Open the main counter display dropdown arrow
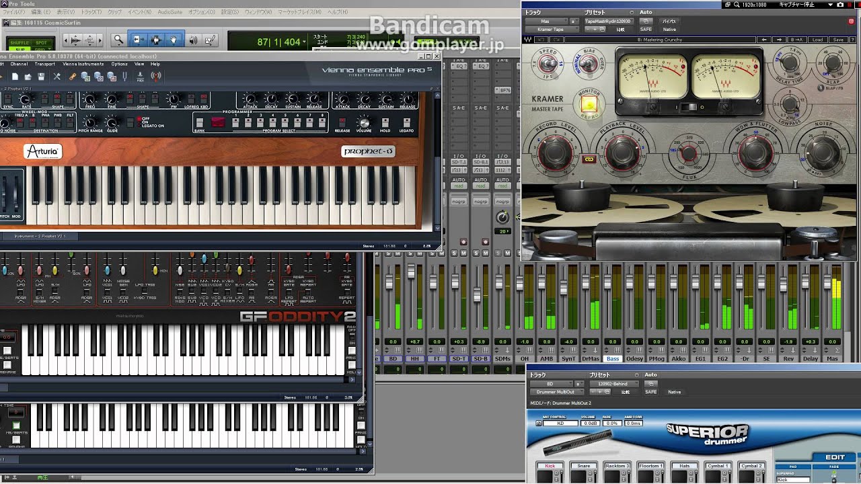861x484 pixels. pos(304,42)
